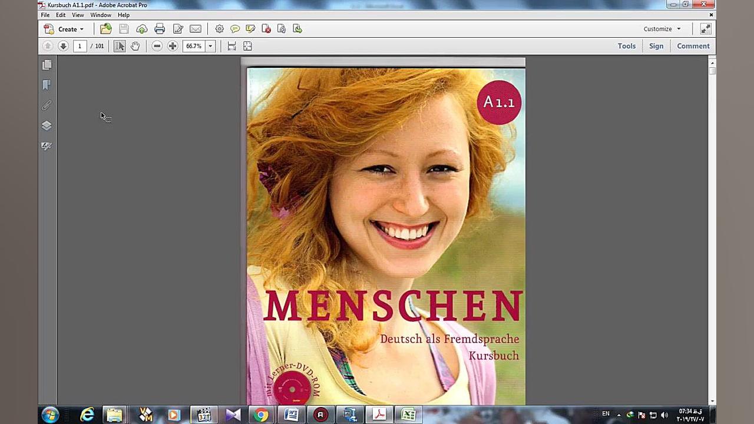The height and width of the screenshot is (424, 754).
Task: Show Page Thumbnails panel icon
Action: [x=47, y=65]
